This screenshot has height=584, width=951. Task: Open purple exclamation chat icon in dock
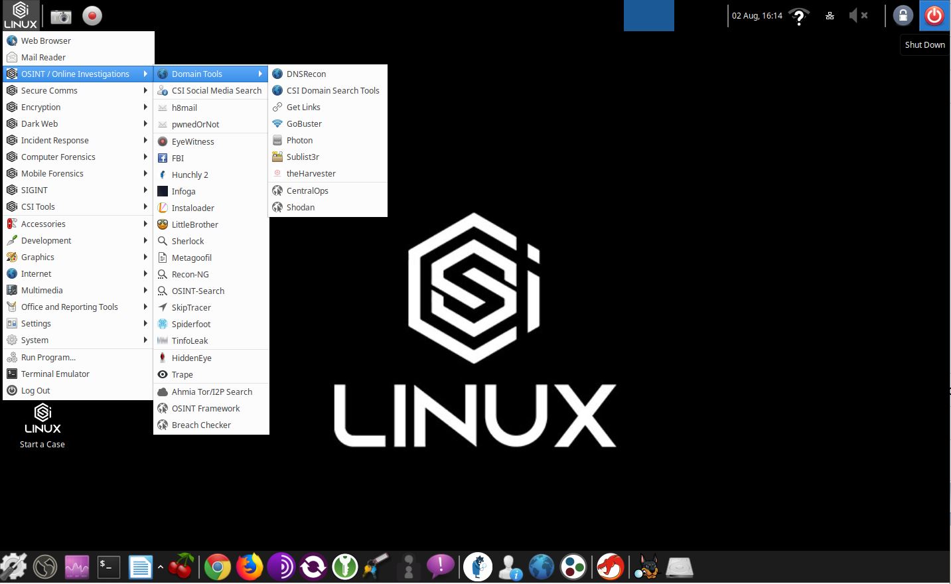coord(440,566)
